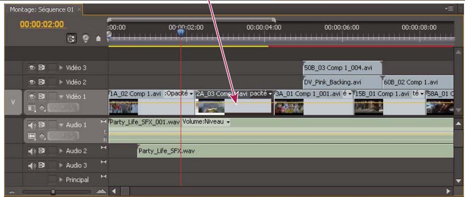Mute the Audio 1 track speaker

[32, 125]
